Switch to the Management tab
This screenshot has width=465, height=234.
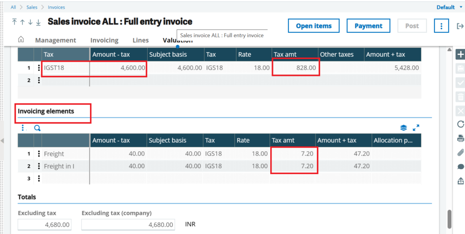click(56, 40)
